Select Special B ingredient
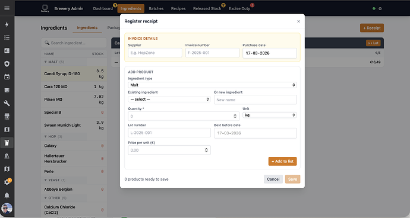The width and height of the screenshot is (410, 218). click(x=74, y=112)
